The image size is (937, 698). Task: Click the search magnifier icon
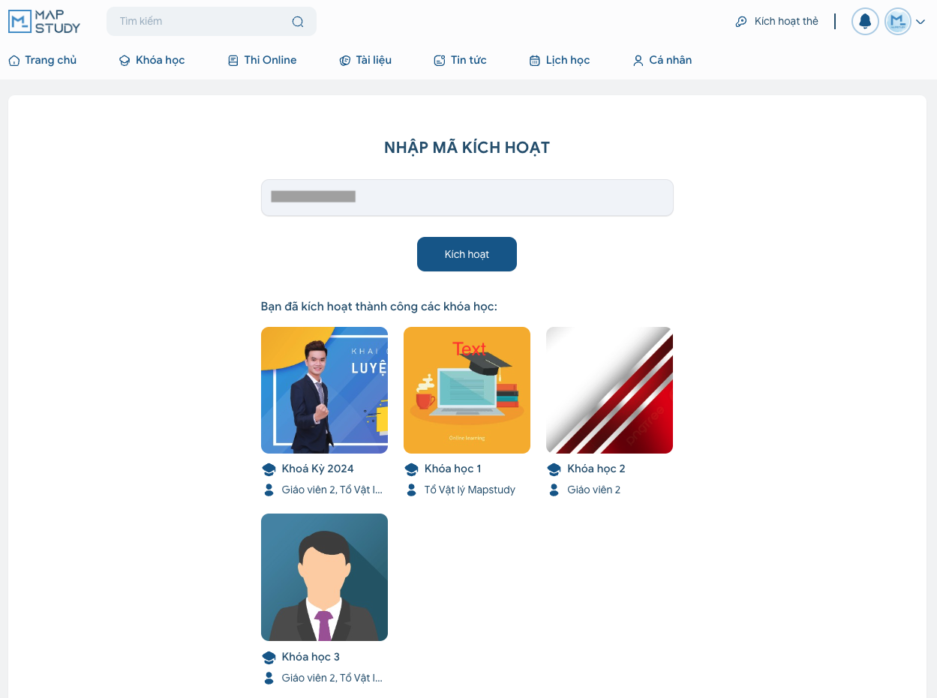(x=298, y=22)
